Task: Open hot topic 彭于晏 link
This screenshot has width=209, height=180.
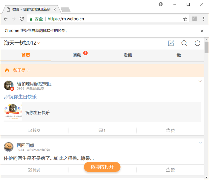Action: [x=21, y=70]
